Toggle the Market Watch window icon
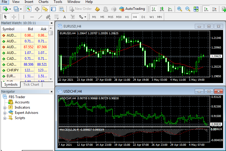This screenshot has width=226, height=151. pyautogui.click(x=29, y=9)
